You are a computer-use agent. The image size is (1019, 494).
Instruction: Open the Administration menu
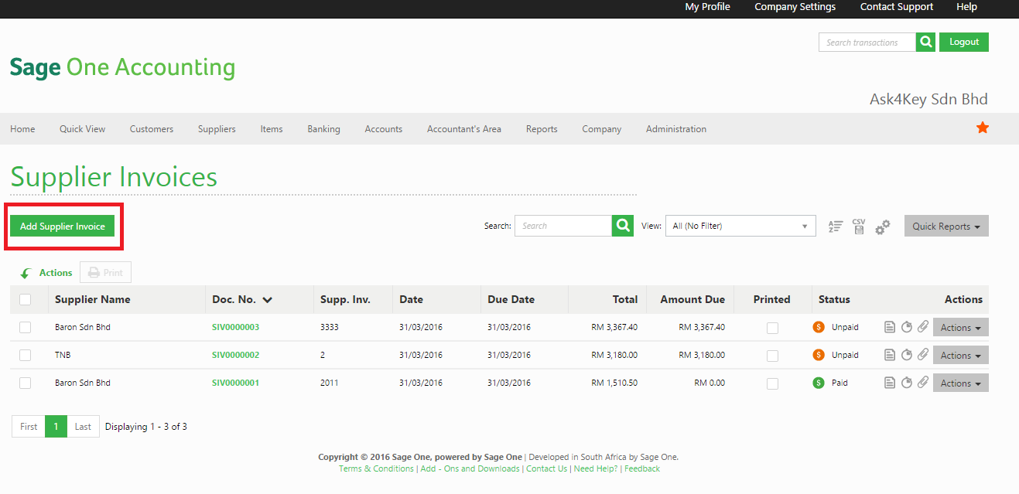pyautogui.click(x=676, y=129)
